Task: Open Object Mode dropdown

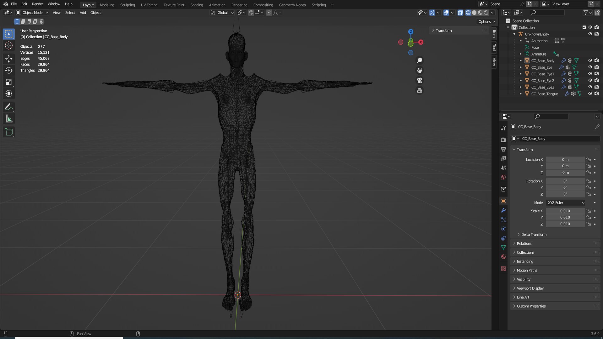Action: tap(32, 13)
